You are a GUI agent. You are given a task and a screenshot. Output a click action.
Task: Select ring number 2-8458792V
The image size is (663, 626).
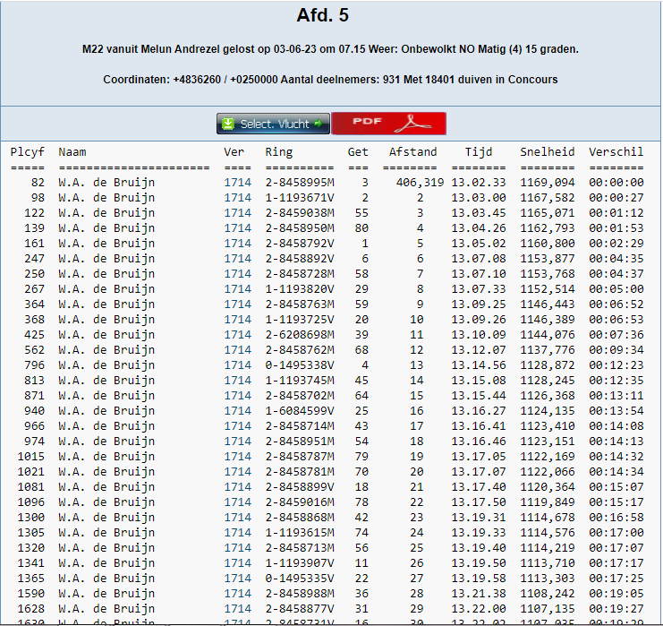coord(300,244)
